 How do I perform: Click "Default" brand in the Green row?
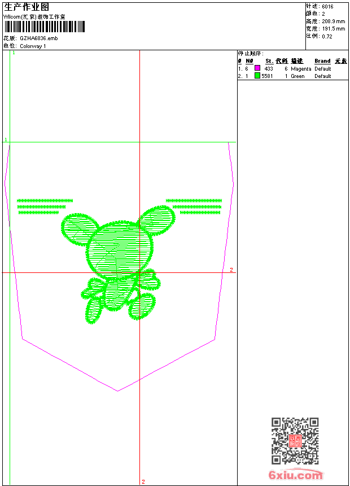point(323,76)
